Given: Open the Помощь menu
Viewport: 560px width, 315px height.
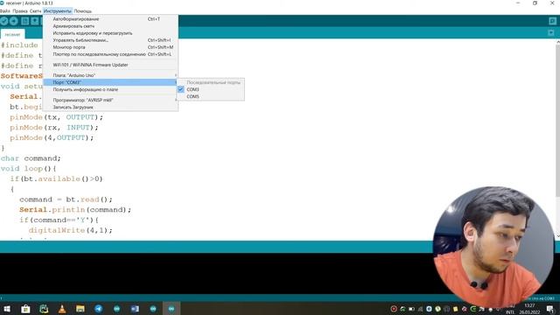Looking at the screenshot, I should click(83, 11).
